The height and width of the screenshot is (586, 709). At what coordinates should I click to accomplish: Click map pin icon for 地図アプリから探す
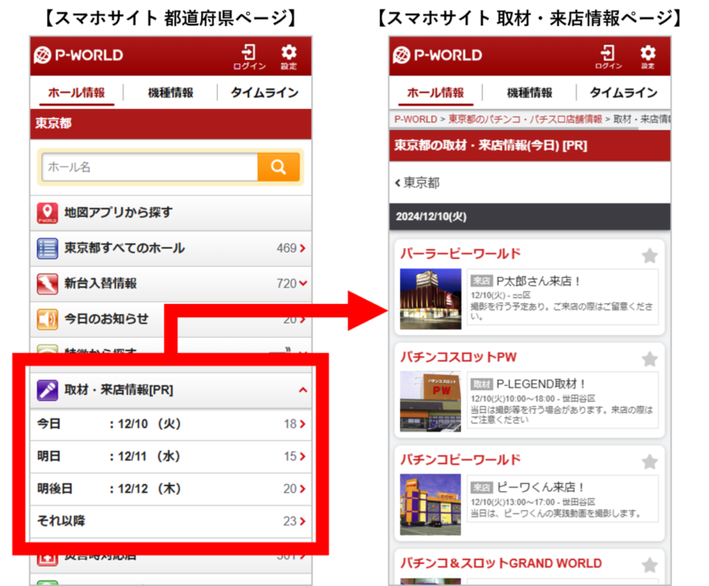click(x=47, y=213)
